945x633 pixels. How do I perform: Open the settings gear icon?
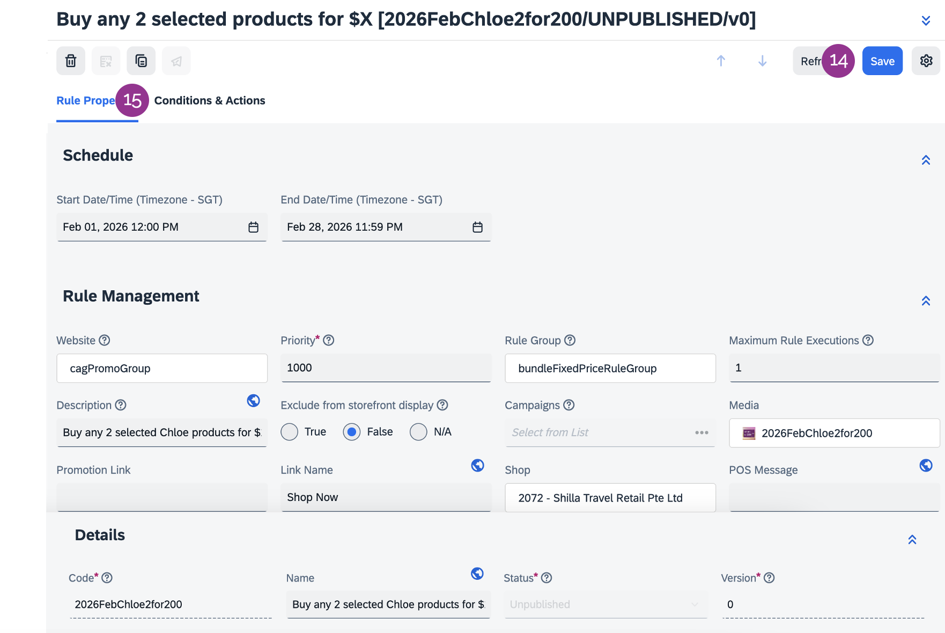coord(926,61)
